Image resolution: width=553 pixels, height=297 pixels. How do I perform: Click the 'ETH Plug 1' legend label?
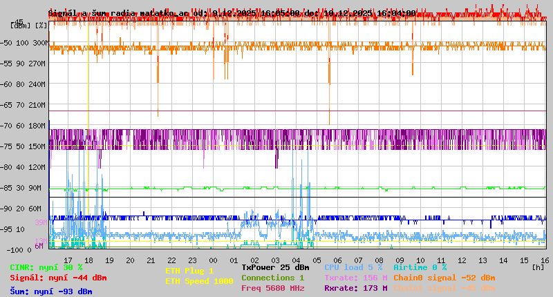pyautogui.click(x=189, y=271)
